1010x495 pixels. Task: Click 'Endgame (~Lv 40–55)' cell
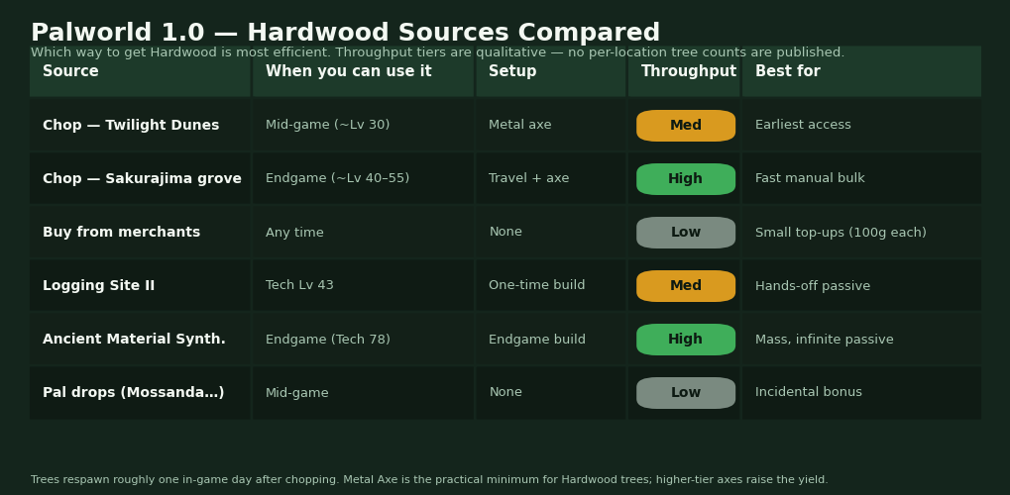[x=364, y=179]
